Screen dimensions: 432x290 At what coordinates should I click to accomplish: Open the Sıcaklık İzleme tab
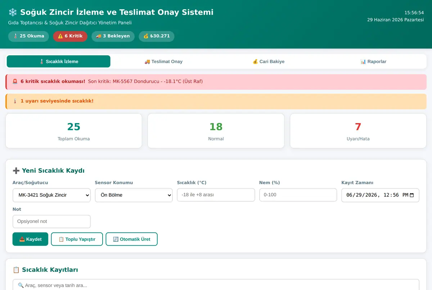coord(58,62)
